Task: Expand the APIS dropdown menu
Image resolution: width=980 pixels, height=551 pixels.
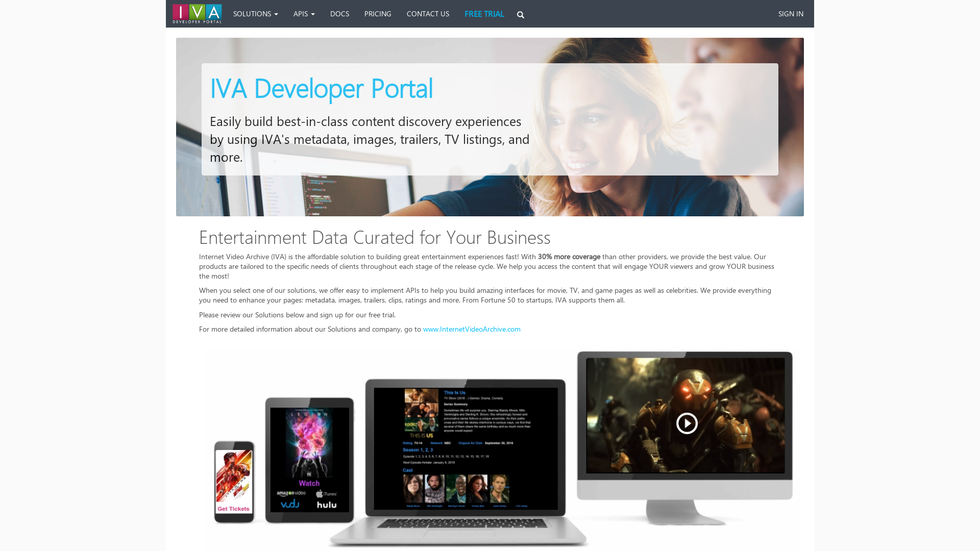Action: [304, 13]
